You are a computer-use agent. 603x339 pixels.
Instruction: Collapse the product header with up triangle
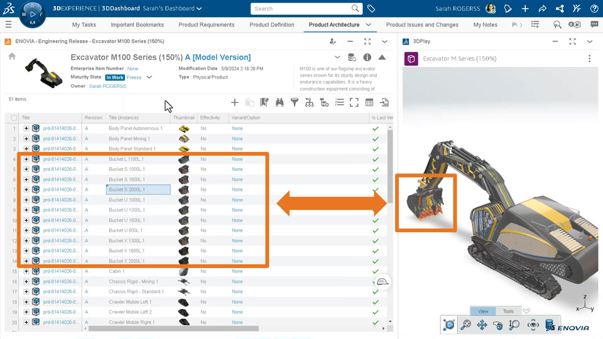(382, 57)
